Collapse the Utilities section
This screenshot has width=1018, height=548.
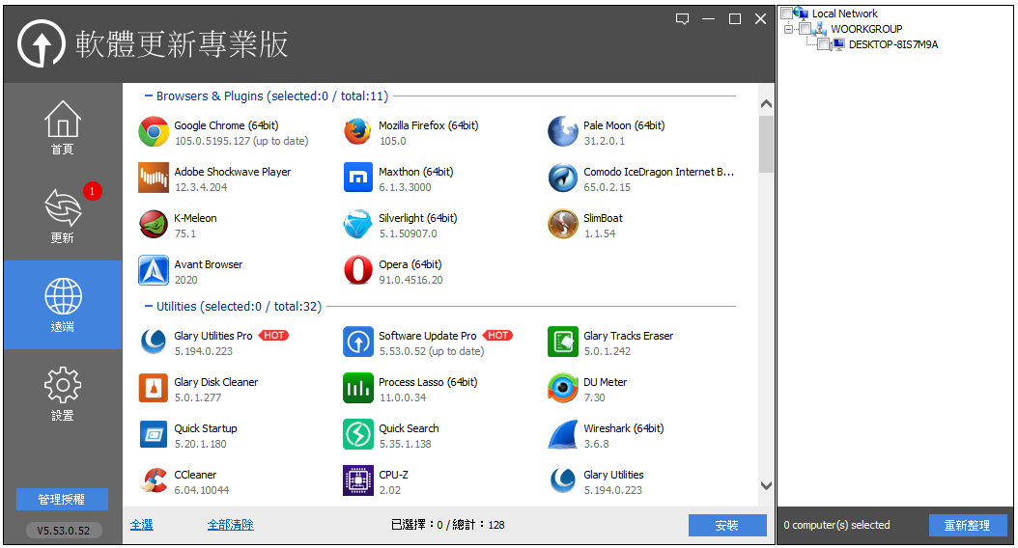(x=148, y=306)
